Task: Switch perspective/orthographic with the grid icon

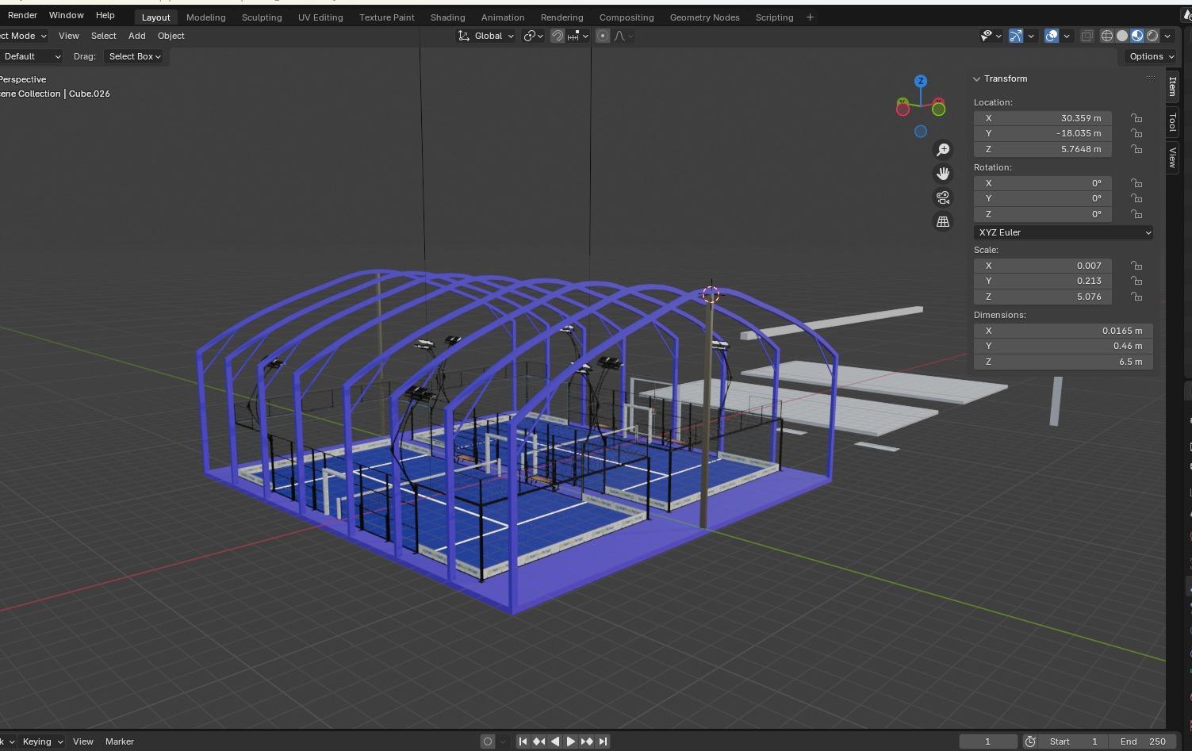Action: tap(943, 222)
